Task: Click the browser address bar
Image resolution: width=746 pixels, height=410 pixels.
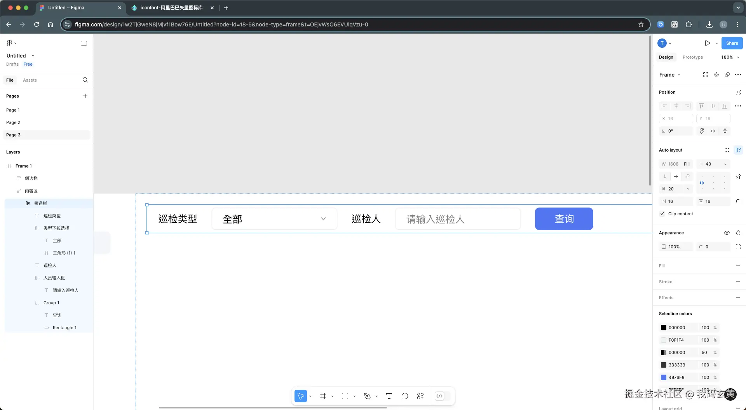Action: pos(355,24)
